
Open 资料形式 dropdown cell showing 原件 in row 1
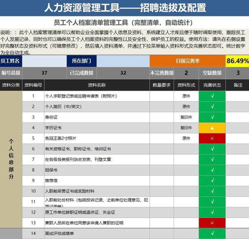tap(186, 96)
